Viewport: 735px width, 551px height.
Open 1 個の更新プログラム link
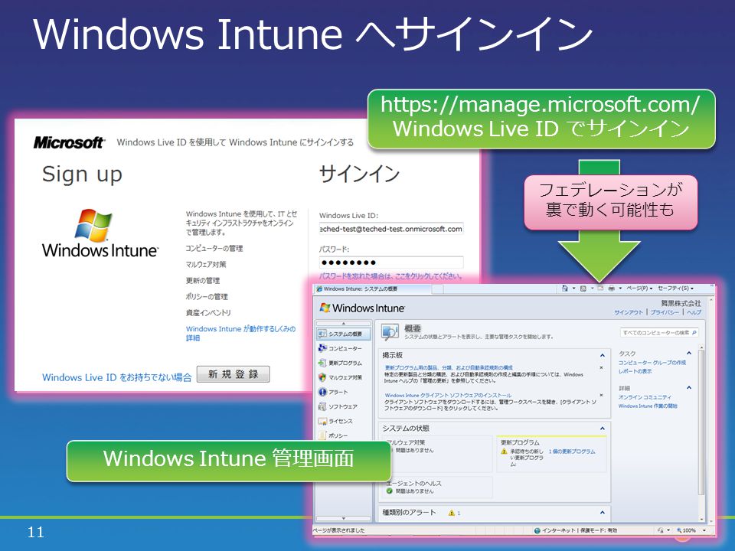click(x=572, y=452)
